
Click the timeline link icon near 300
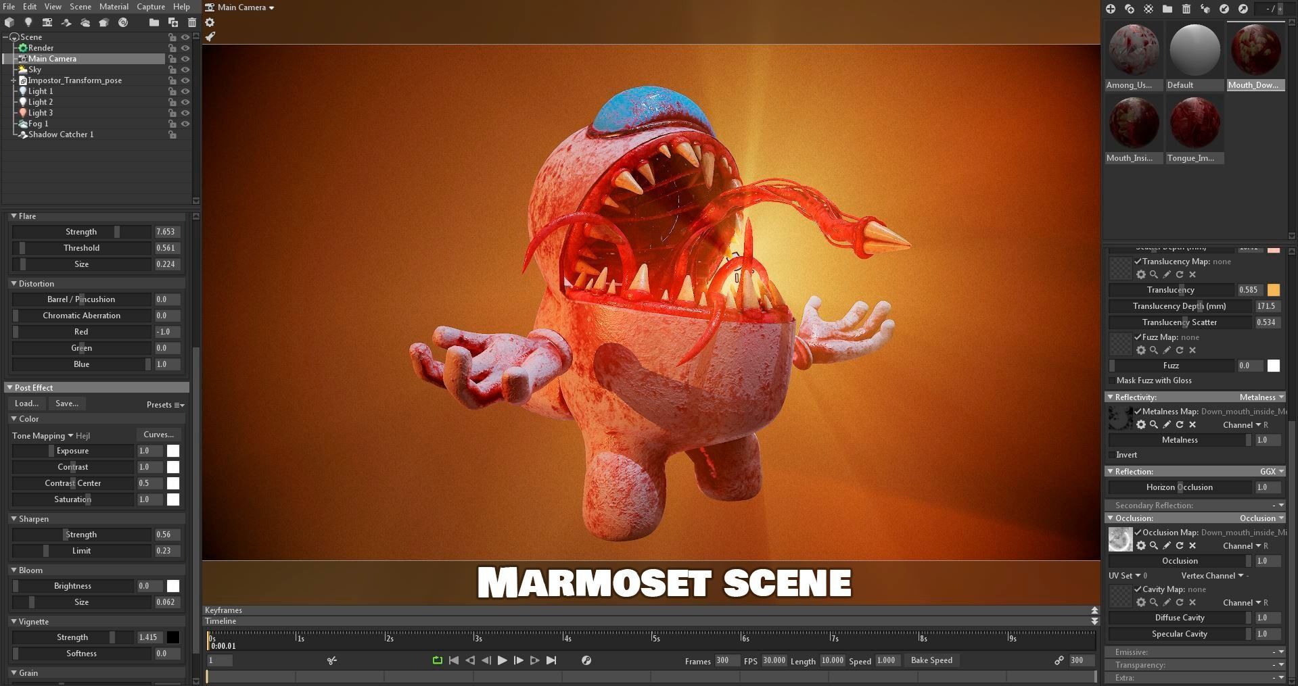[1059, 660]
